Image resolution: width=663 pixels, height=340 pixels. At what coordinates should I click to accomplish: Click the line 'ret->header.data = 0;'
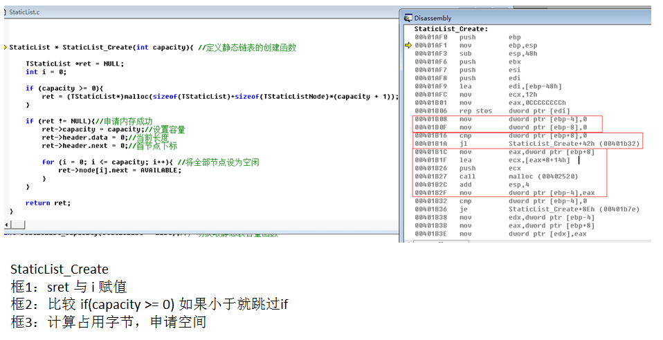[x=105, y=138]
